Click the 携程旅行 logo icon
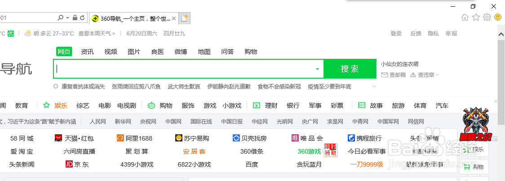Viewport: 505px width, 181px height. click(x=351, y=138)
